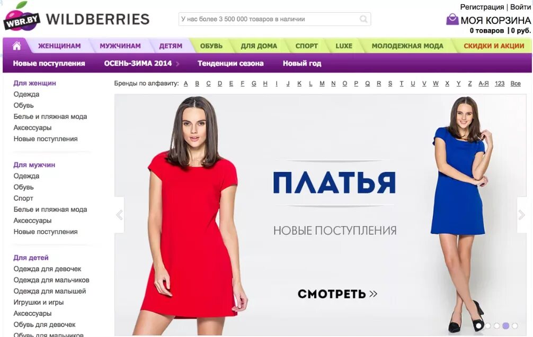This screenshot has width=533, height=337.
Task: Expand the ОСЕНЬ-ЗИМА 2014 submenu arrow
Action: point(177,63)
